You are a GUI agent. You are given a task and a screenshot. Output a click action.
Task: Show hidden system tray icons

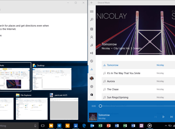click(x=166, y=126)
